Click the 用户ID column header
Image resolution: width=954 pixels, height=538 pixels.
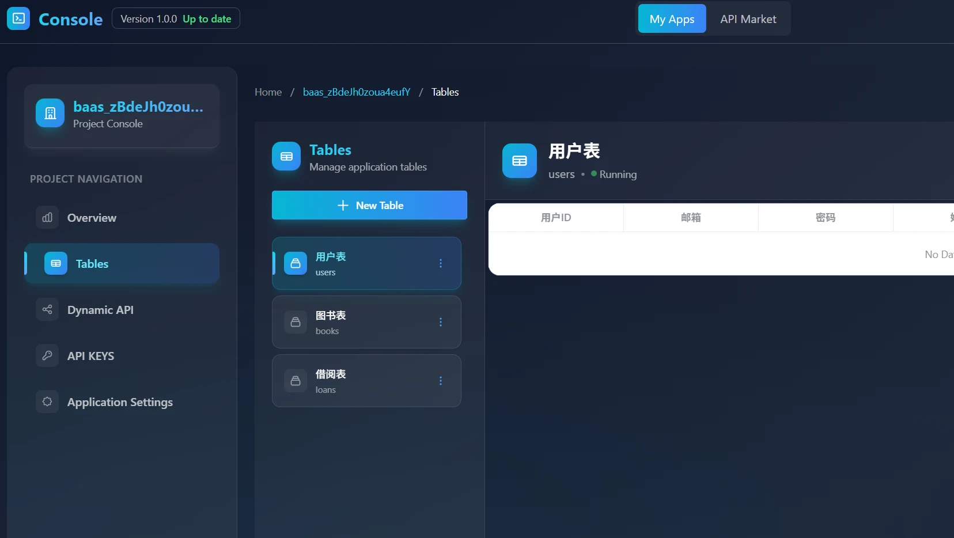point(556,218)
